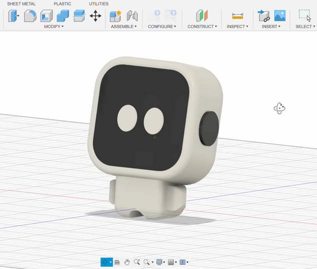317x269 pixels.
Task: Click the Measure tool icon
Action: coord(237,16)
